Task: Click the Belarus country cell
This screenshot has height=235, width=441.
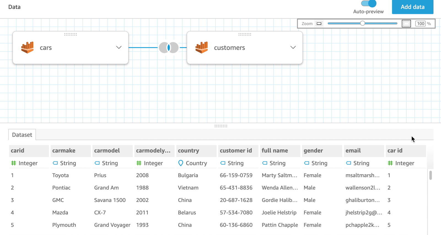Action: point(187,212)
